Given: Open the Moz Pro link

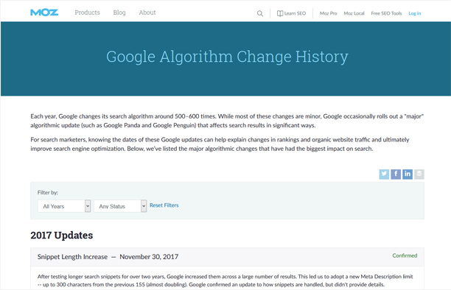Looking at the screenshot, I should tap(328, 13).
